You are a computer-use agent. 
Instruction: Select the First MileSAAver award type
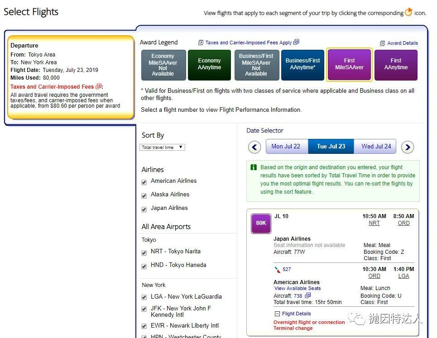[x=349, y=65]
